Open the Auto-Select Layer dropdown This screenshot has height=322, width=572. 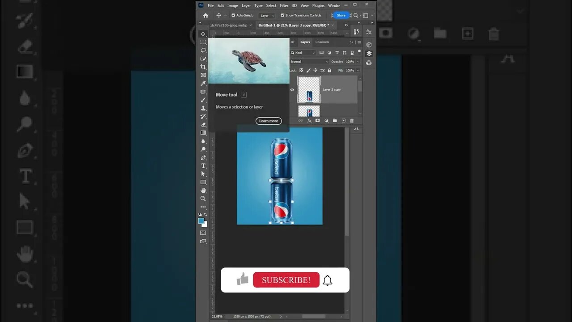click(x=267, y=15)
